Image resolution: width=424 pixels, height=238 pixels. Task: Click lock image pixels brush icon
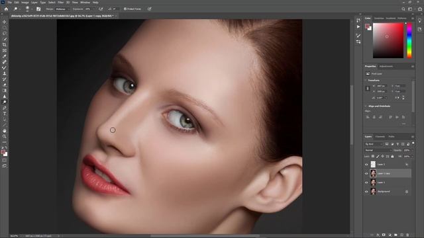tap(378, 157)
